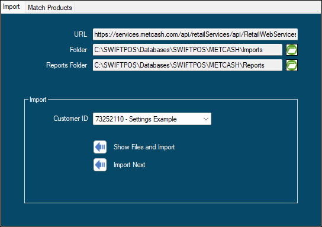
Task: Click the Show Files and Import arrow icon
Action: click(x=100, y=147)
